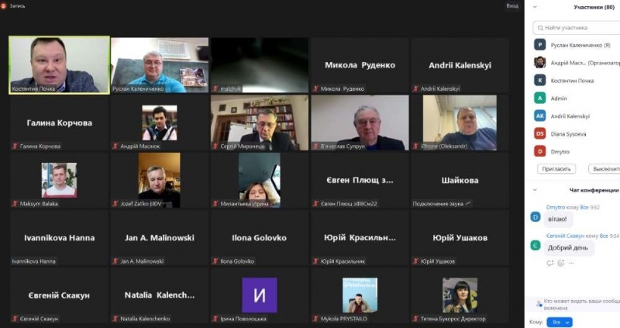Collapse the Чат конференции section chevron
Image resolution: width=620 pixels, height=328 pixels.
535,190
